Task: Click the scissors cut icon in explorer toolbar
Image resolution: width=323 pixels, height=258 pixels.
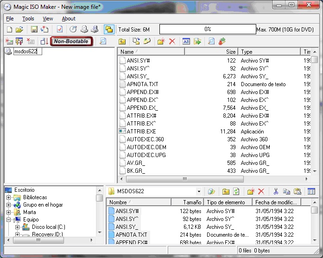Action: 276,191
